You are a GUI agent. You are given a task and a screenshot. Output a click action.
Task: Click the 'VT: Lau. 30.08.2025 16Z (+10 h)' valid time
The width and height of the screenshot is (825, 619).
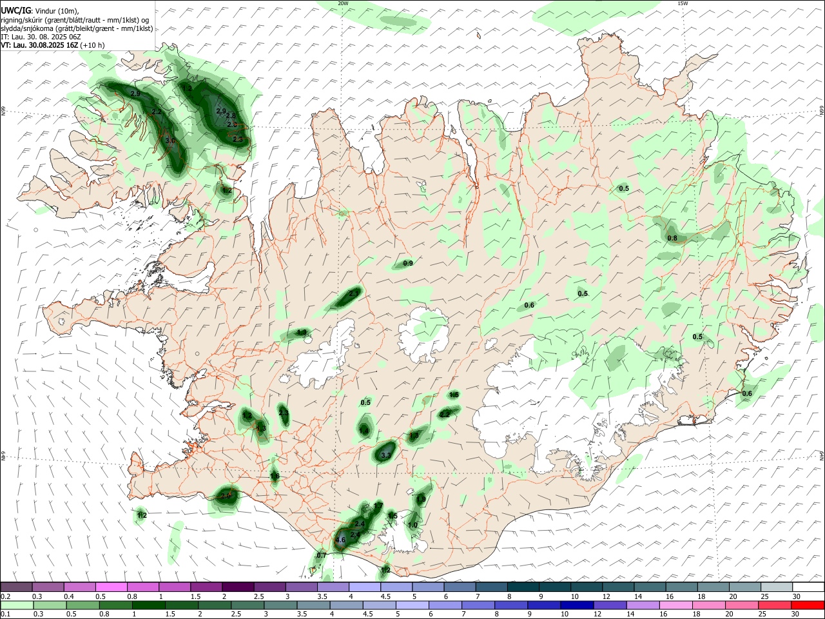(53, 45)
